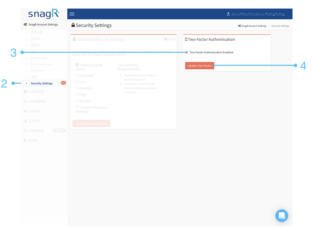Click the Help question-mark icon
Viewport: 313px width, 235px height.
point(166,39)
